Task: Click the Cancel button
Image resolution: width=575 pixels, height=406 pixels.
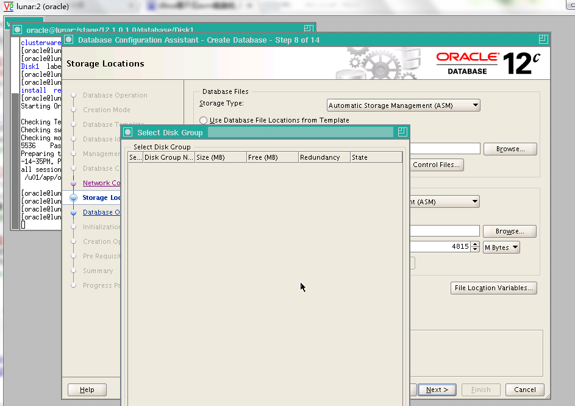Action: (x=525, y=390)
